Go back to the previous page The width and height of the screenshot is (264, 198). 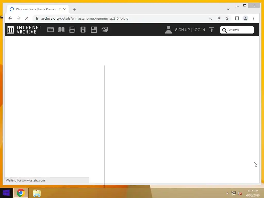click(x=10, y=18)
